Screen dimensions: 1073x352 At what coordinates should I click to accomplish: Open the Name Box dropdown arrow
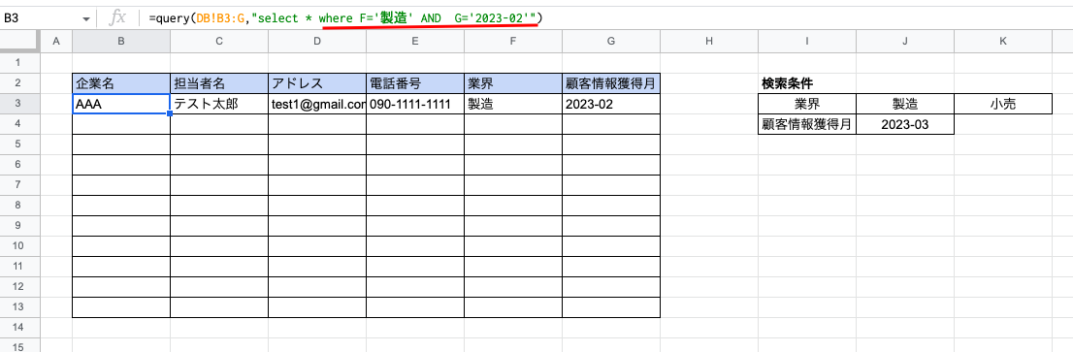(86, 19)
